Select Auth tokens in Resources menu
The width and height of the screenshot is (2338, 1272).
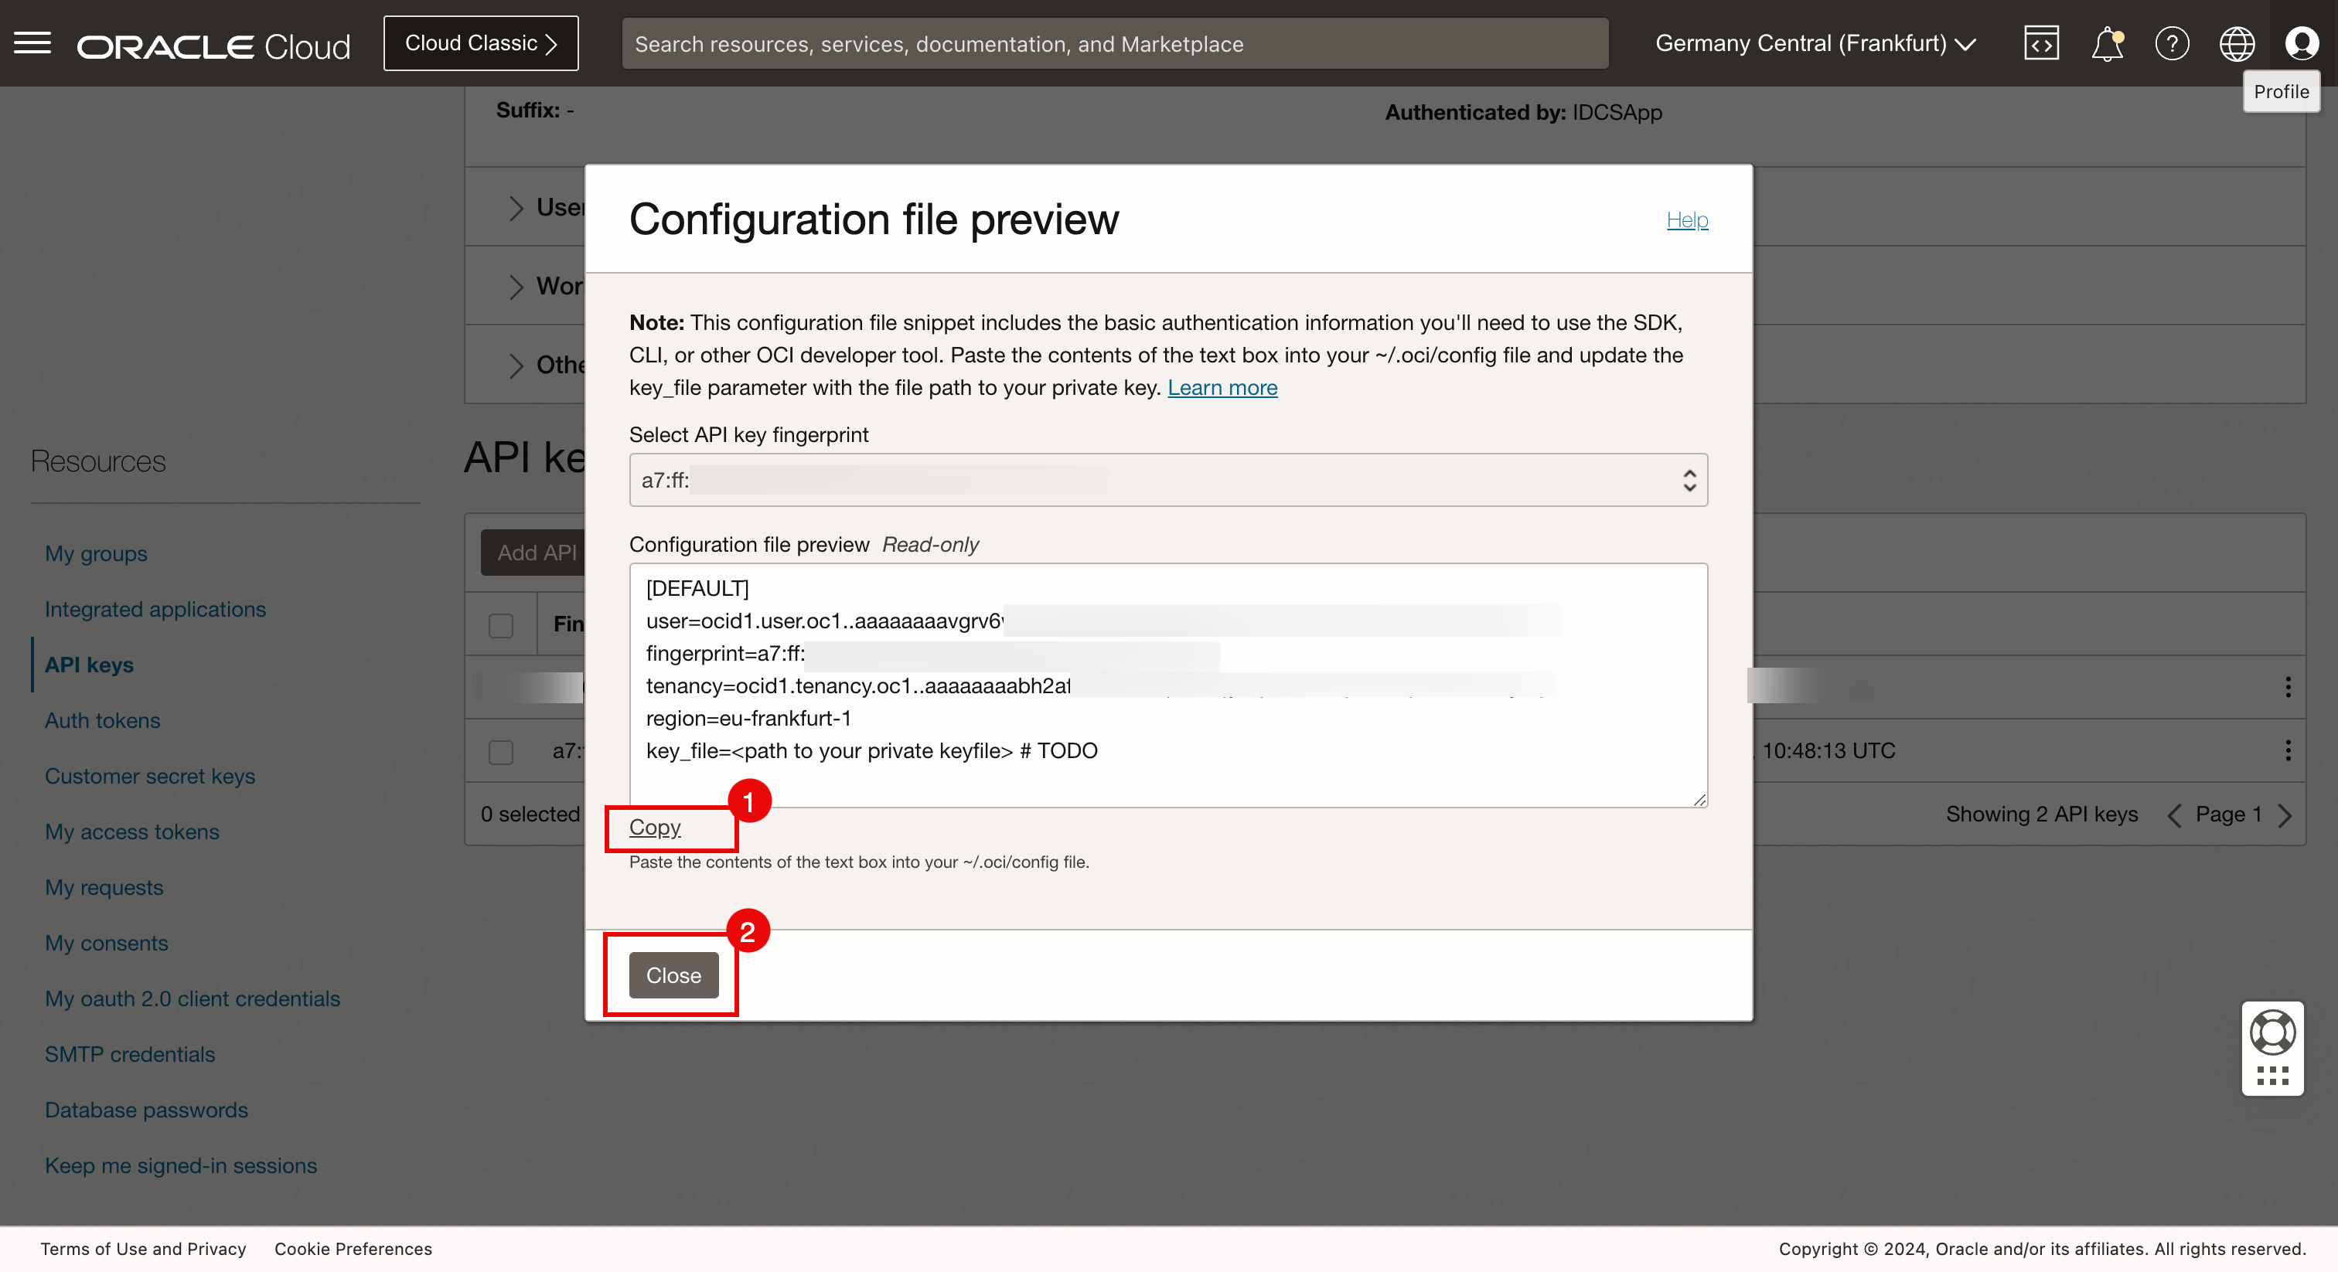click(x=103, y=720)
